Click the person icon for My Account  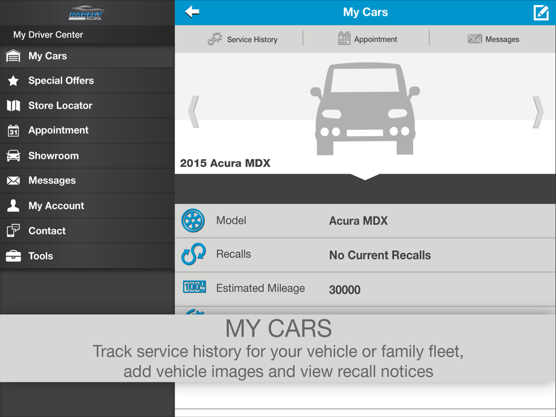[x=14, y=206]
